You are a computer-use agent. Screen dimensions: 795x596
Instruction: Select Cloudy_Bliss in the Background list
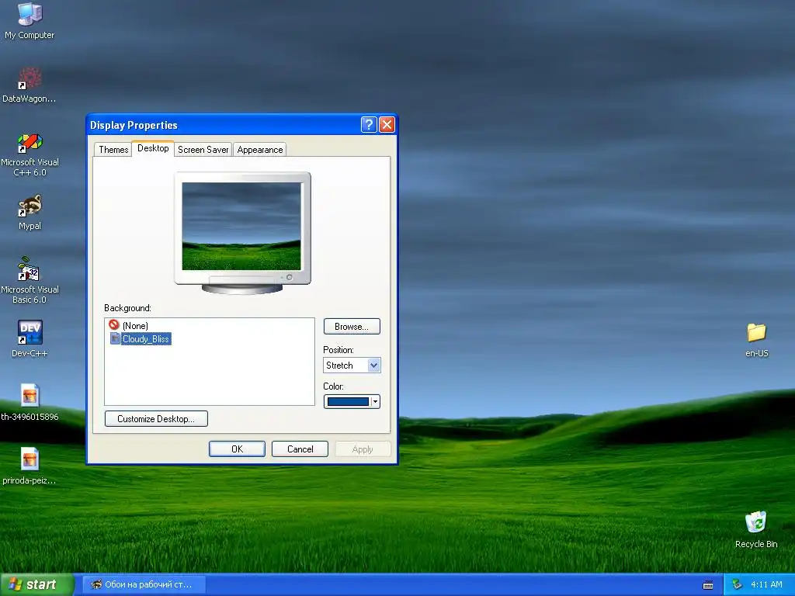(x=146, y=339)
